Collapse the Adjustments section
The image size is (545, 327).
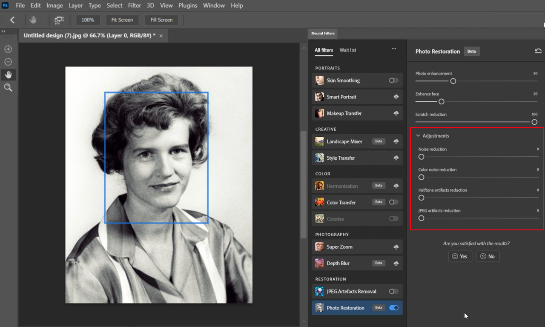(x=418, y=135)
